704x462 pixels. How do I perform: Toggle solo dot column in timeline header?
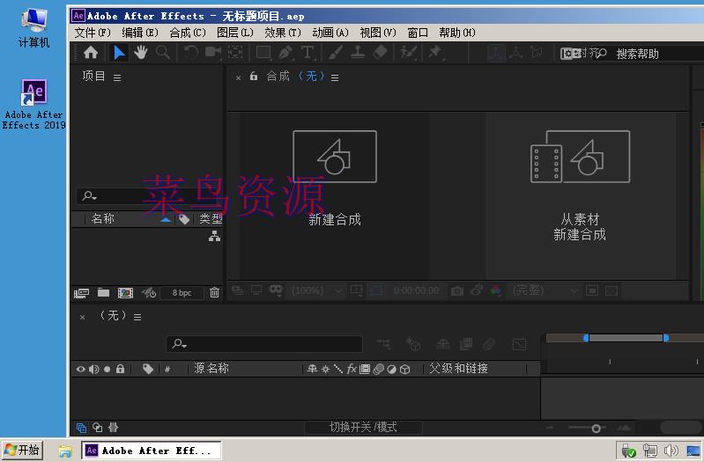[x=107, y=369]
